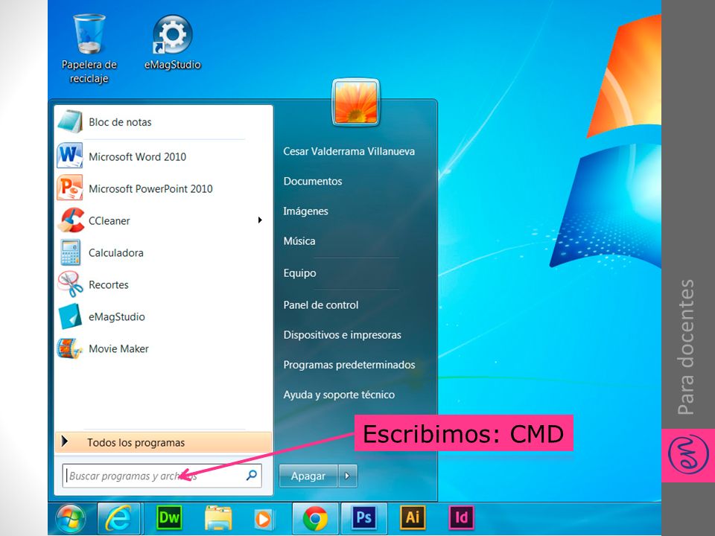The width and height of the screenshot is (715, 536).
Task: Open Ayuda y soporte técnico
Action: pyautogui.click(x=339, y=395)
